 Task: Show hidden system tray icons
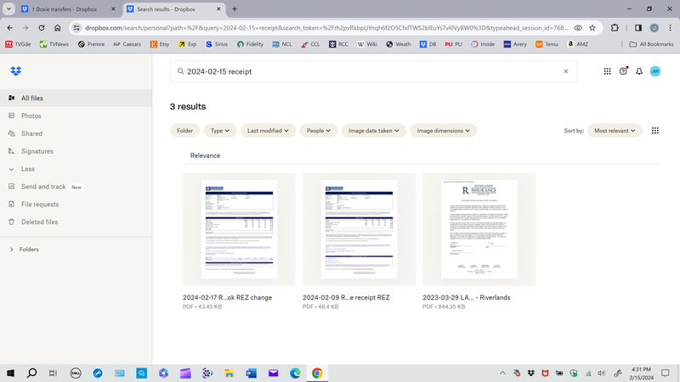(502, 373)
